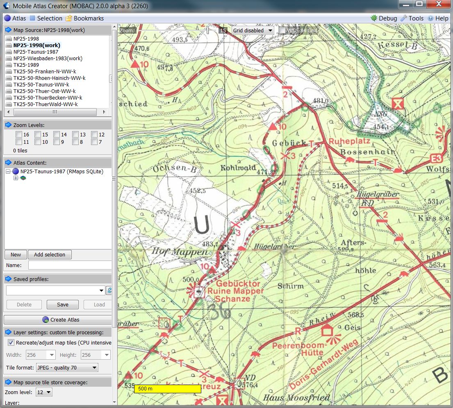Click the TK25-50-Taunus-WW-k source icon
The width and height of the screenshot is (453, 408).
click(x=9, y=85)
